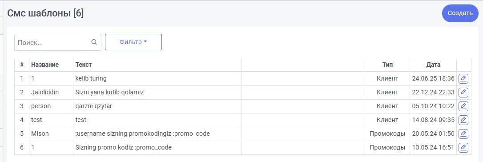Sort by the Дата column header

point(433,65)
